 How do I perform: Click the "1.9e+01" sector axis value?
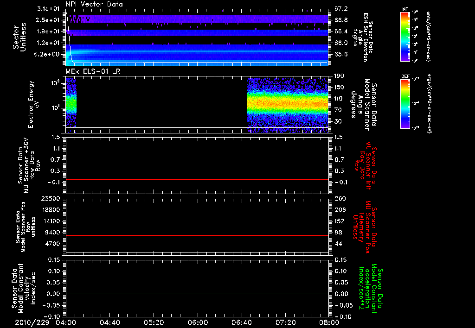pyautogui.click(x=48, y=32)
